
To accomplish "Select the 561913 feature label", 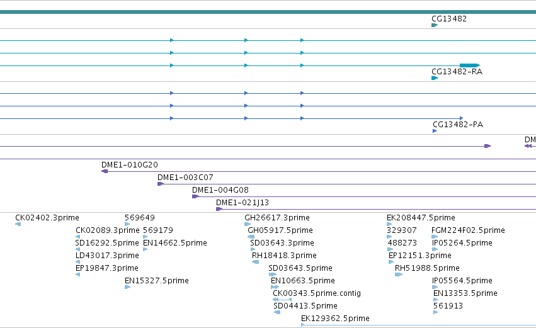I will coord(448,306).
